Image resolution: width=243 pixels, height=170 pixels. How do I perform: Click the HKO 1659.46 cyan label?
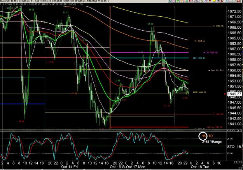199,58
